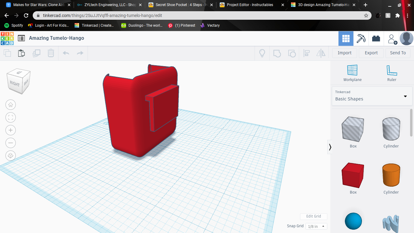This screenshot has width=414, height=233.
Task: Click the browser Reload button
Action: (x=26, y=15)
